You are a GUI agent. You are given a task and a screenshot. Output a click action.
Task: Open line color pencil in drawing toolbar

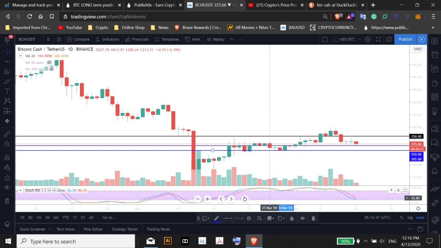(217, 218)
